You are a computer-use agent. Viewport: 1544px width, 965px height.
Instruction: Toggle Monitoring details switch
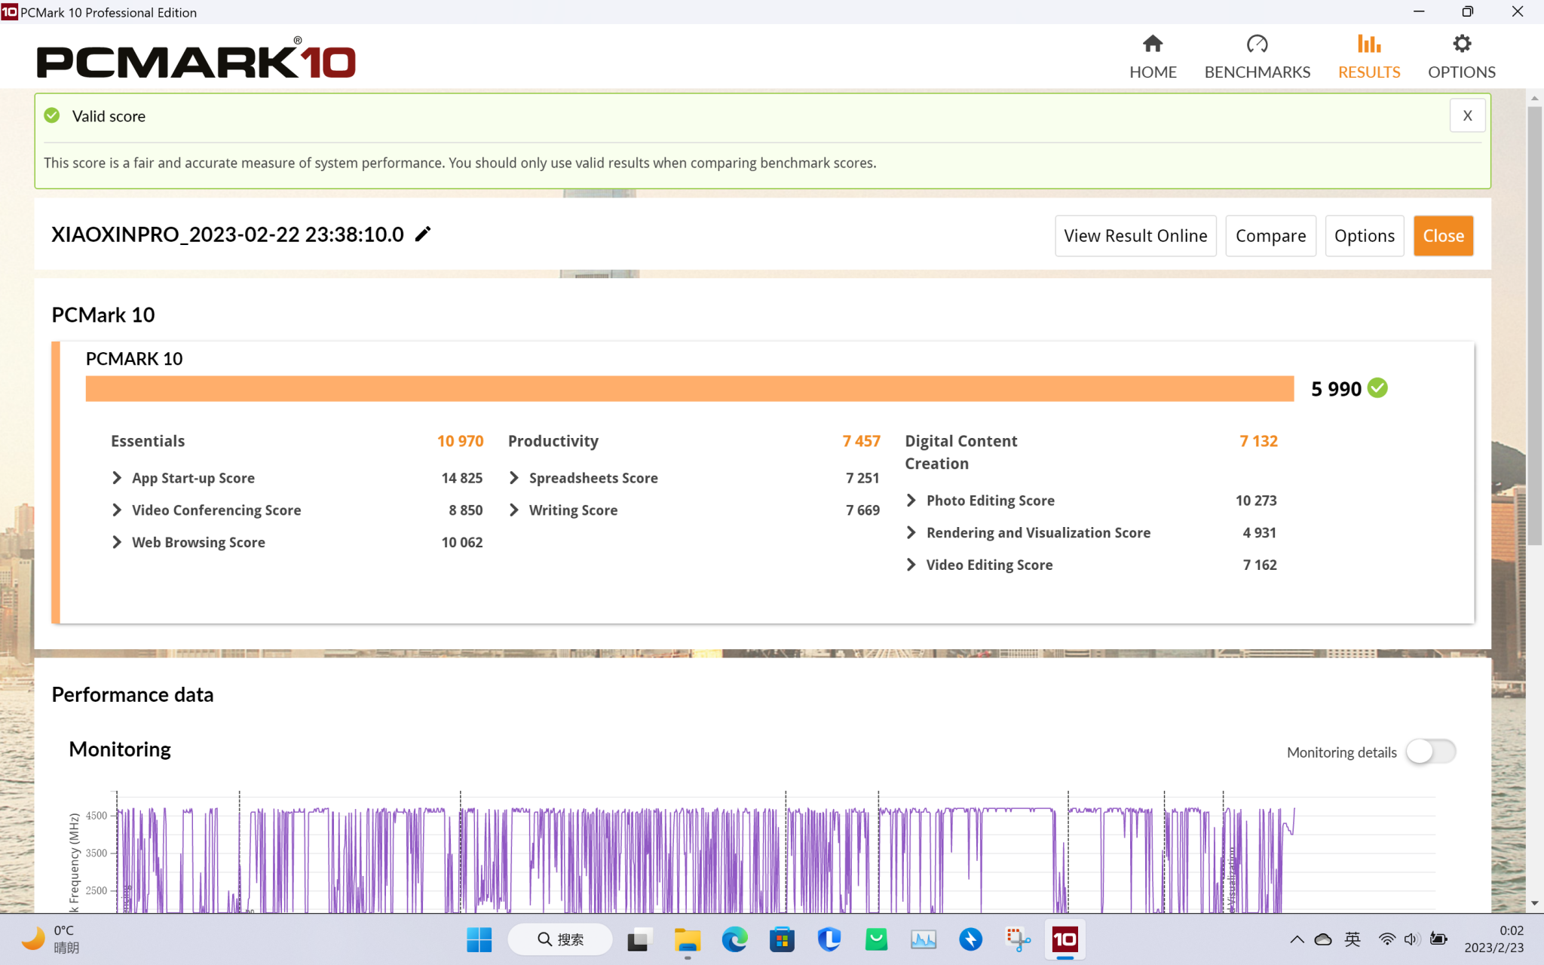coord(1430,752)
